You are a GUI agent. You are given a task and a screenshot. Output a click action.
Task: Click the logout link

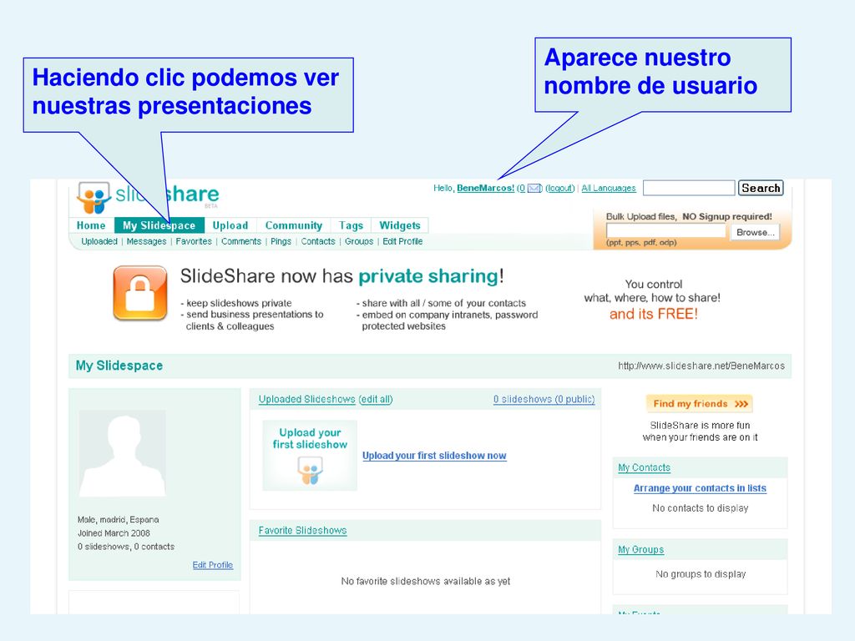click(x=560, y=188)
